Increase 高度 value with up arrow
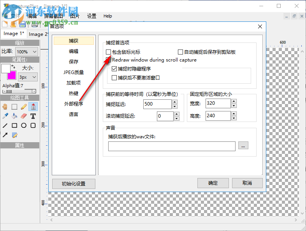This screenshot has width=306, height=231. pyautogui.click(x=234, y=113)
